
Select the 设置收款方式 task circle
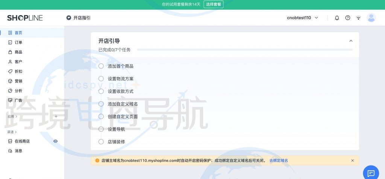pyautogui.click(x=101, y=91)
